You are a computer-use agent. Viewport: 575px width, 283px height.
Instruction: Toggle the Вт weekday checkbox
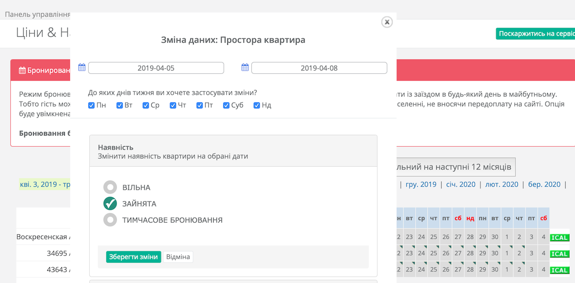coord(119,105)
